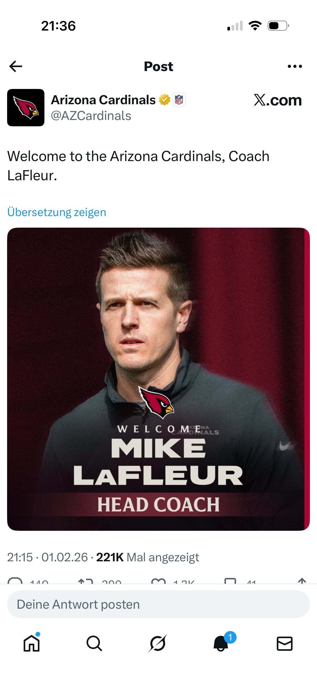Focus the Deine Antwort posten field
317x690 pixels.
pos(158,604)
